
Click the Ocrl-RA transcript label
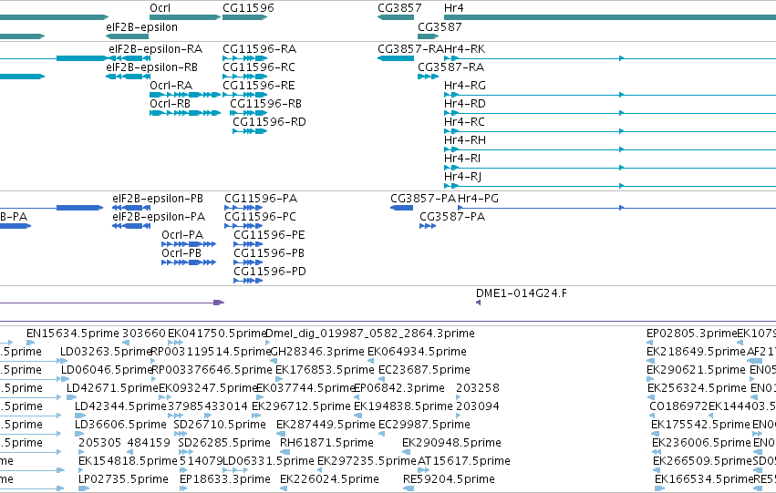171,86
